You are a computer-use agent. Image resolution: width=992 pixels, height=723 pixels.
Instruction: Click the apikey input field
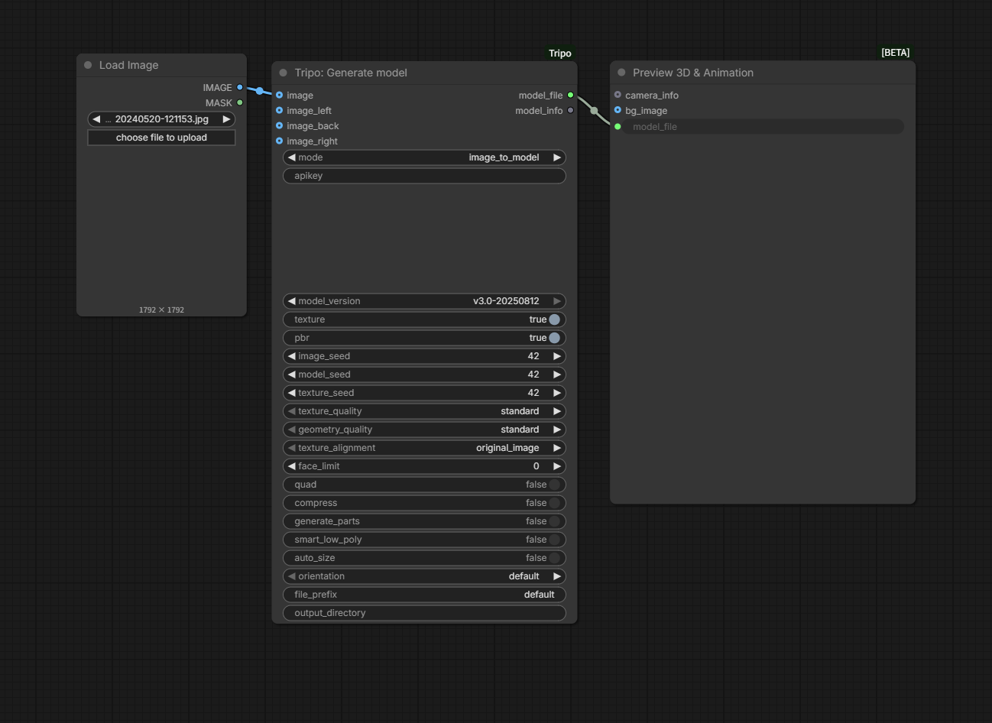[x=424, y=176]
